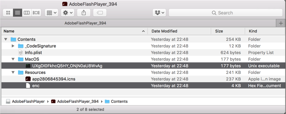This screenshot has width=286, height=114.
Task: Open the Dropbox toolbar dropdown
Action: (159, 13)
